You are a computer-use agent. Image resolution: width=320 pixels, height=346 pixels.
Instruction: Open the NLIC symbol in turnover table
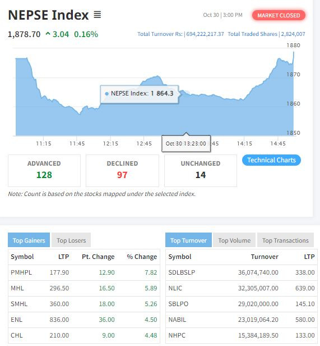(x=175, y=288)
